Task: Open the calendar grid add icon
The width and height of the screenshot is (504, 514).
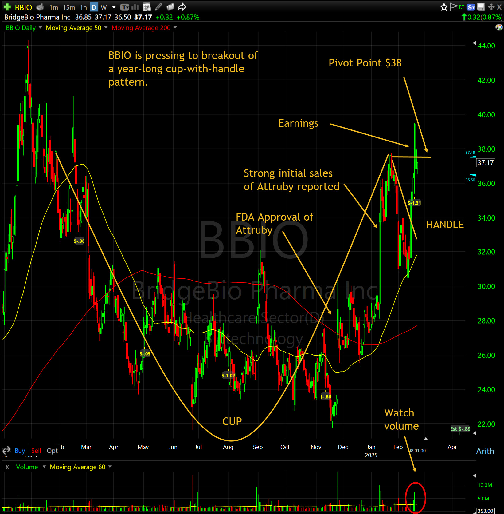Action: pos(147,7)
